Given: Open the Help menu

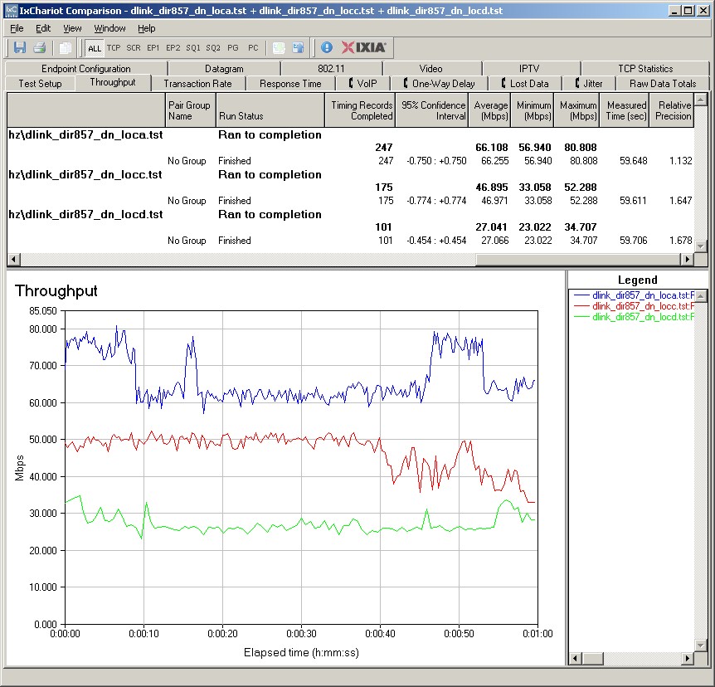Looking at the screenshot, I should pyautogui.click(x=146, y=28).
